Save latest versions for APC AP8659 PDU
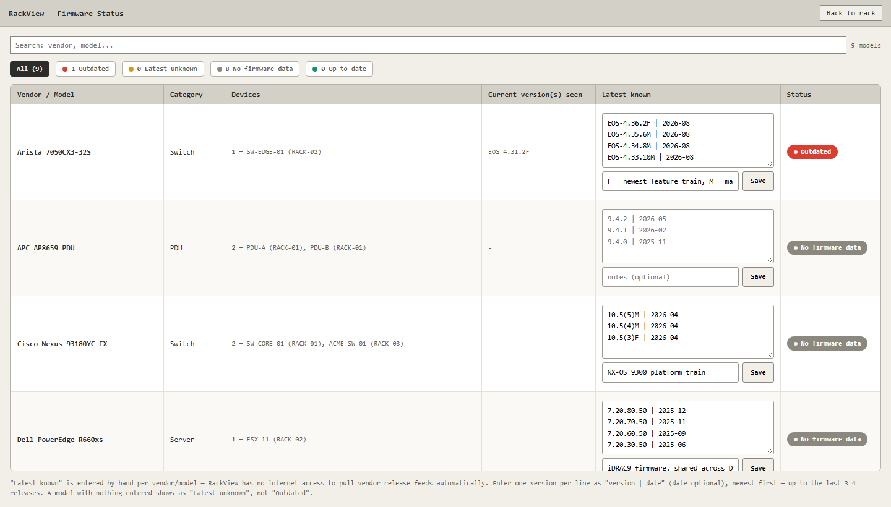 click(758, 277)
